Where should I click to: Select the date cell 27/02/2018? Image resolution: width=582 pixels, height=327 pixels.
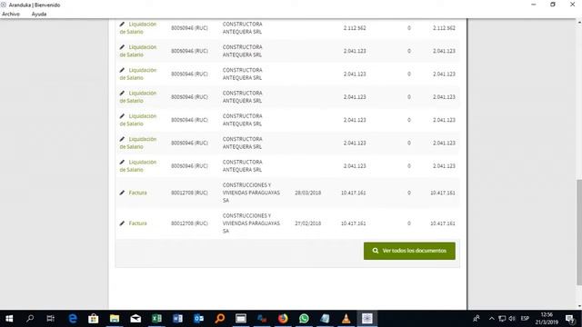pyautogui.click(x=307, y=223)
